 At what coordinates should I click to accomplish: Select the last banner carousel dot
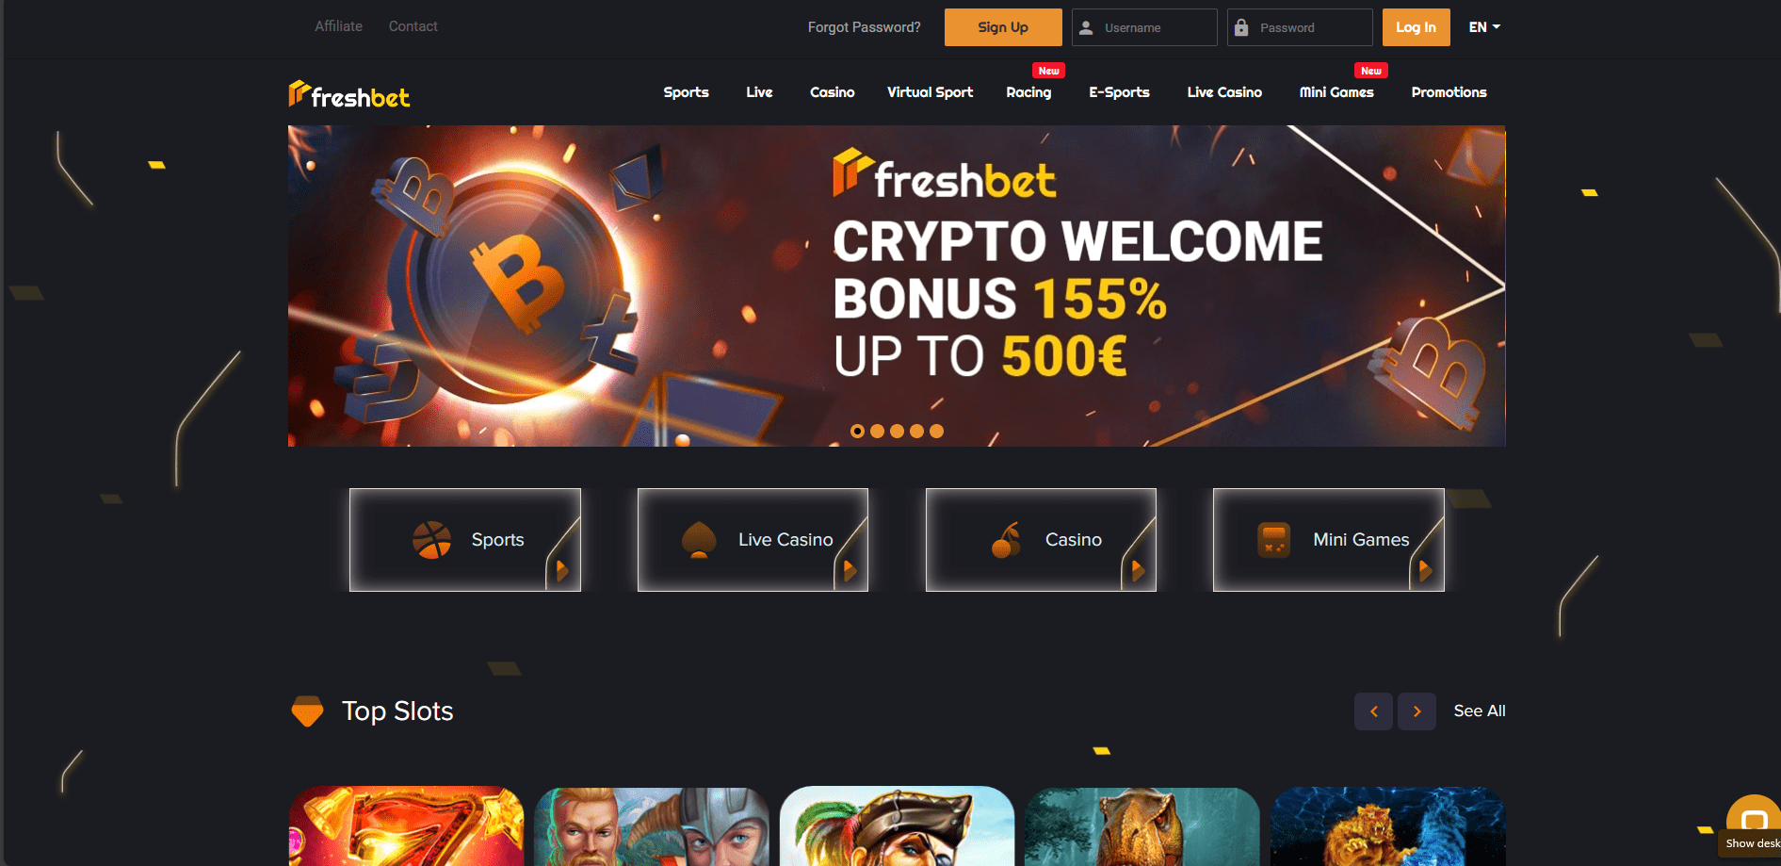936,431
